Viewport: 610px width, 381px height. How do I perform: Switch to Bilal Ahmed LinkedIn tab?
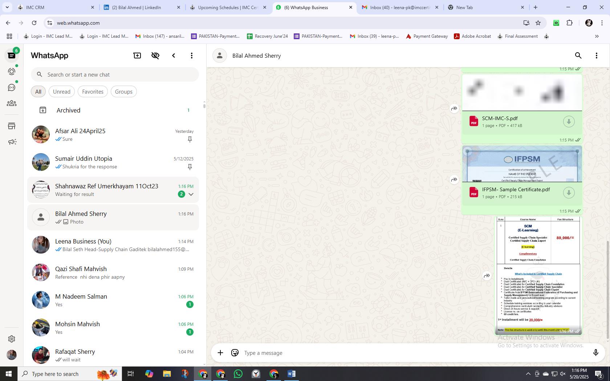click(x=141, y=7)
